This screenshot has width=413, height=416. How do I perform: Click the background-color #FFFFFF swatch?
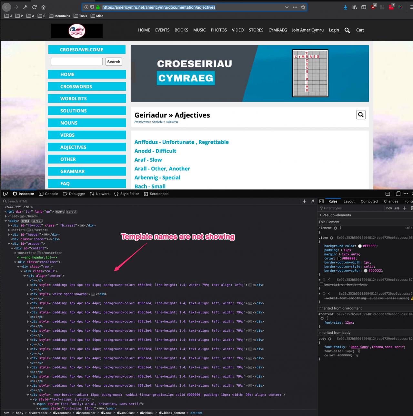pos(360,246)
